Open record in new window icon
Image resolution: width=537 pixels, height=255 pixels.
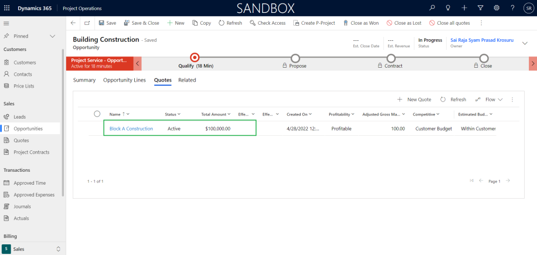tap(87, 23)
